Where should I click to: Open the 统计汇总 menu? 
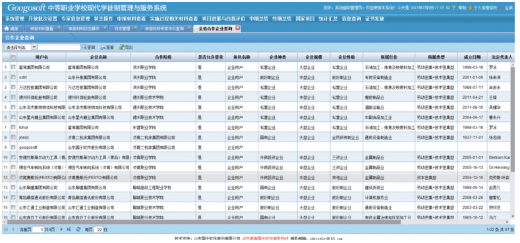328,19
